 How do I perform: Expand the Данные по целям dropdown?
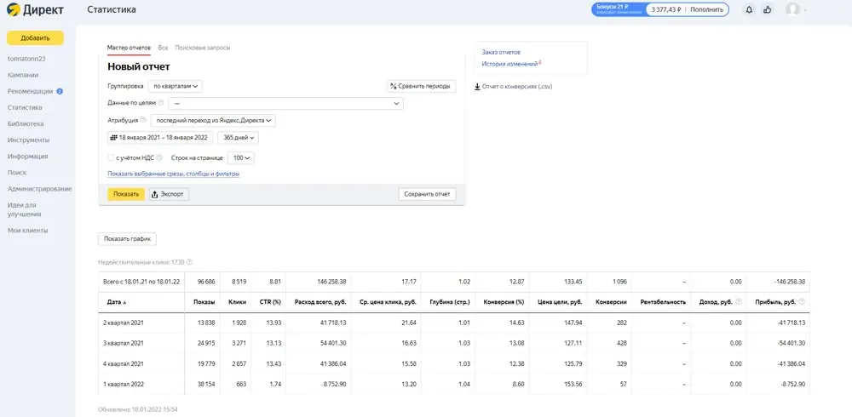pos(285,103)
